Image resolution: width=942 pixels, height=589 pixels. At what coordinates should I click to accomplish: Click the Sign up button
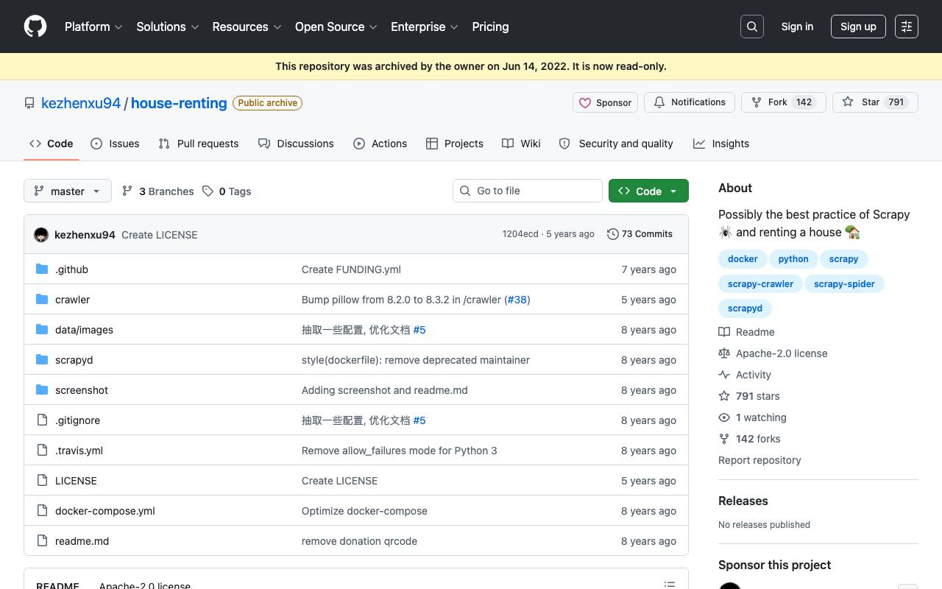coord(858,27)
